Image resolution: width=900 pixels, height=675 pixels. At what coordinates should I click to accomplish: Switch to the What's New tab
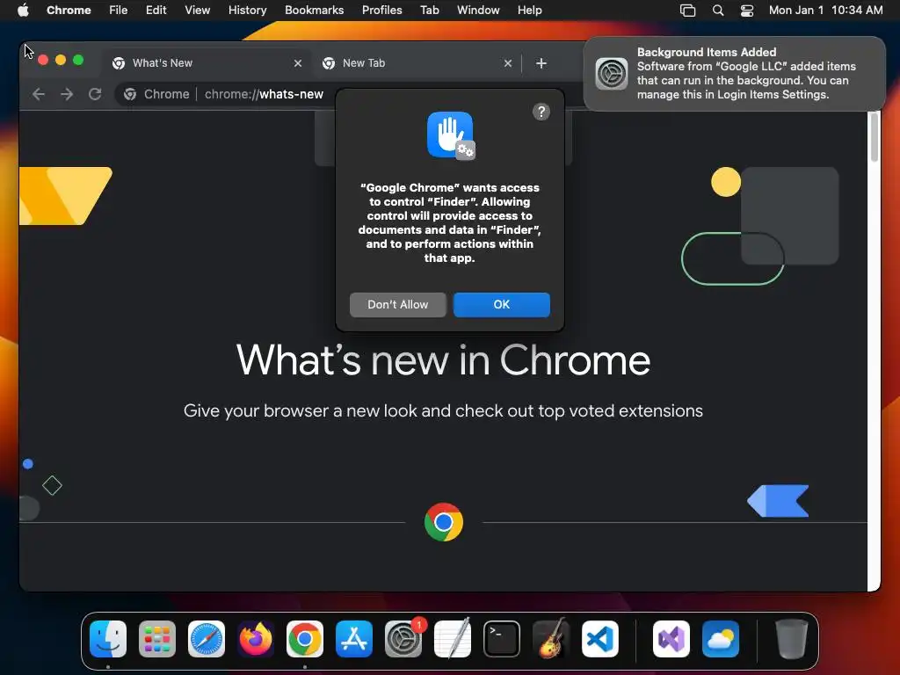point(207,63)
